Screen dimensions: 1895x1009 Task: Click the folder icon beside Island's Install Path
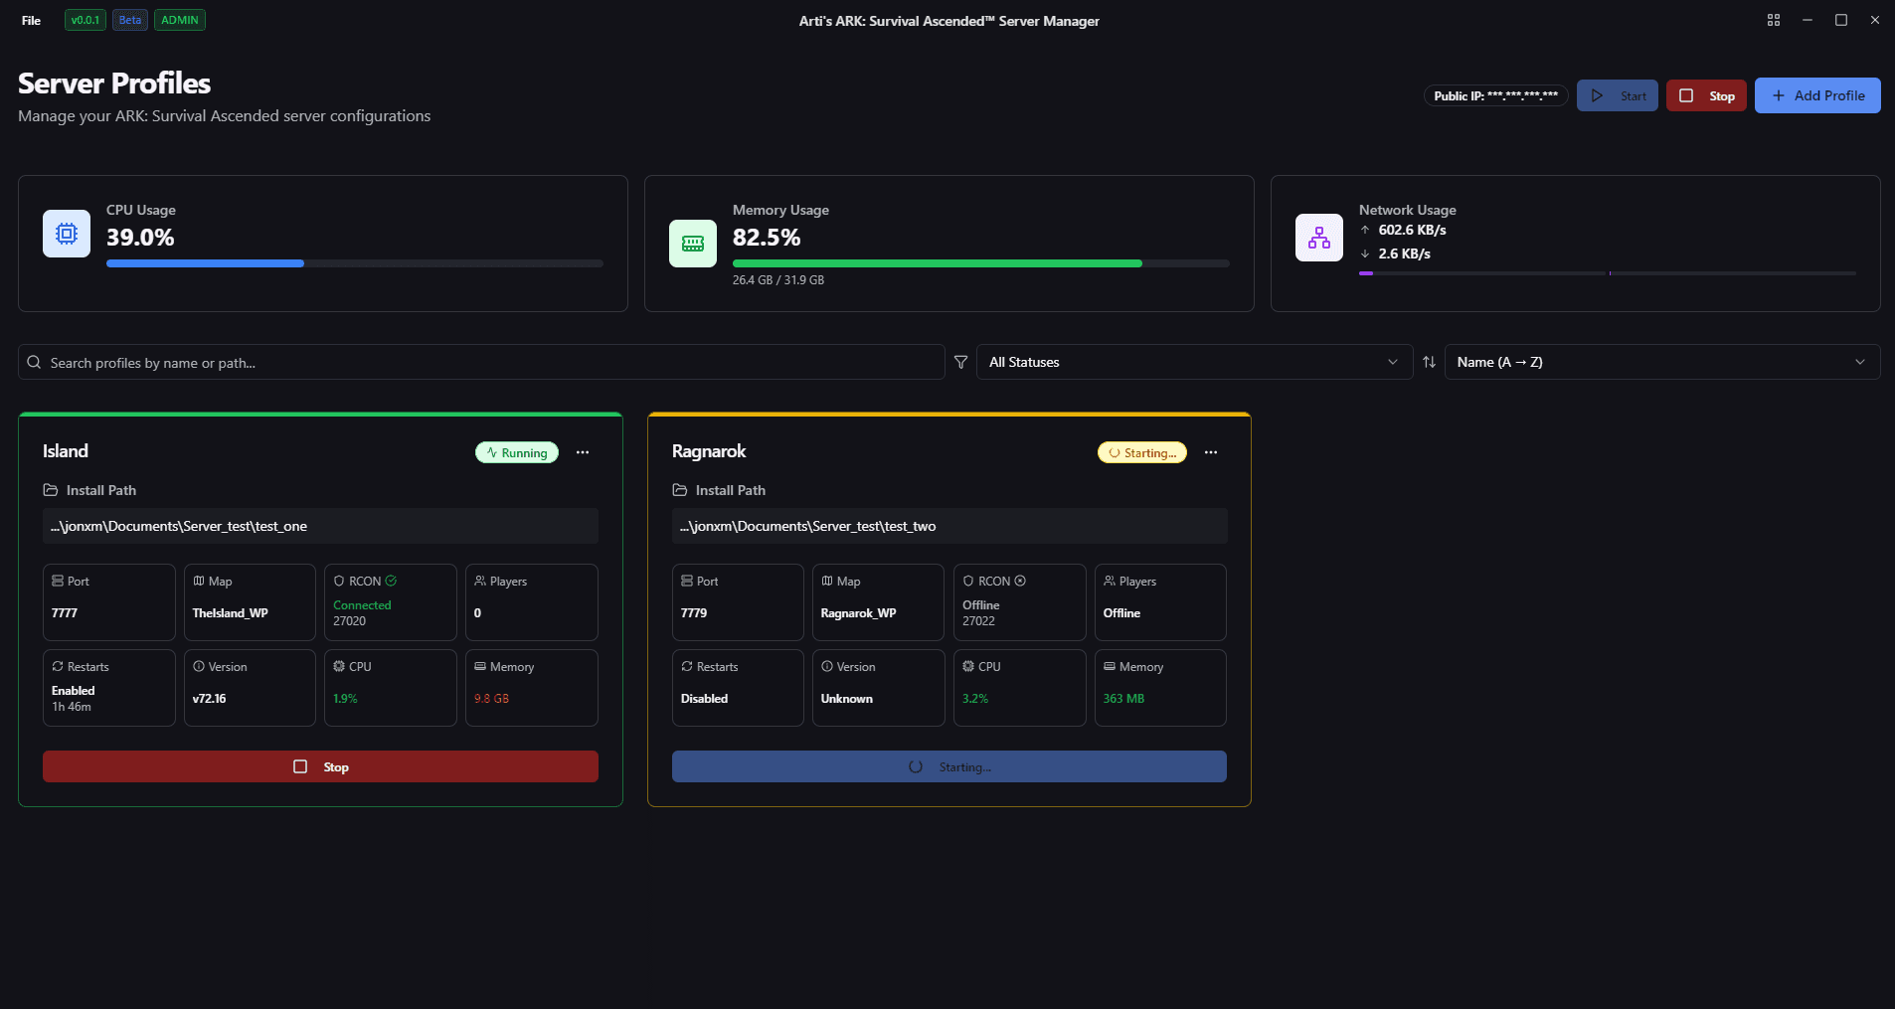(50, 489)
